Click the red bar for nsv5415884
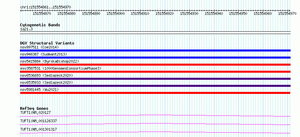This screenshot has height=137, width=300. [x=155, y=65]
